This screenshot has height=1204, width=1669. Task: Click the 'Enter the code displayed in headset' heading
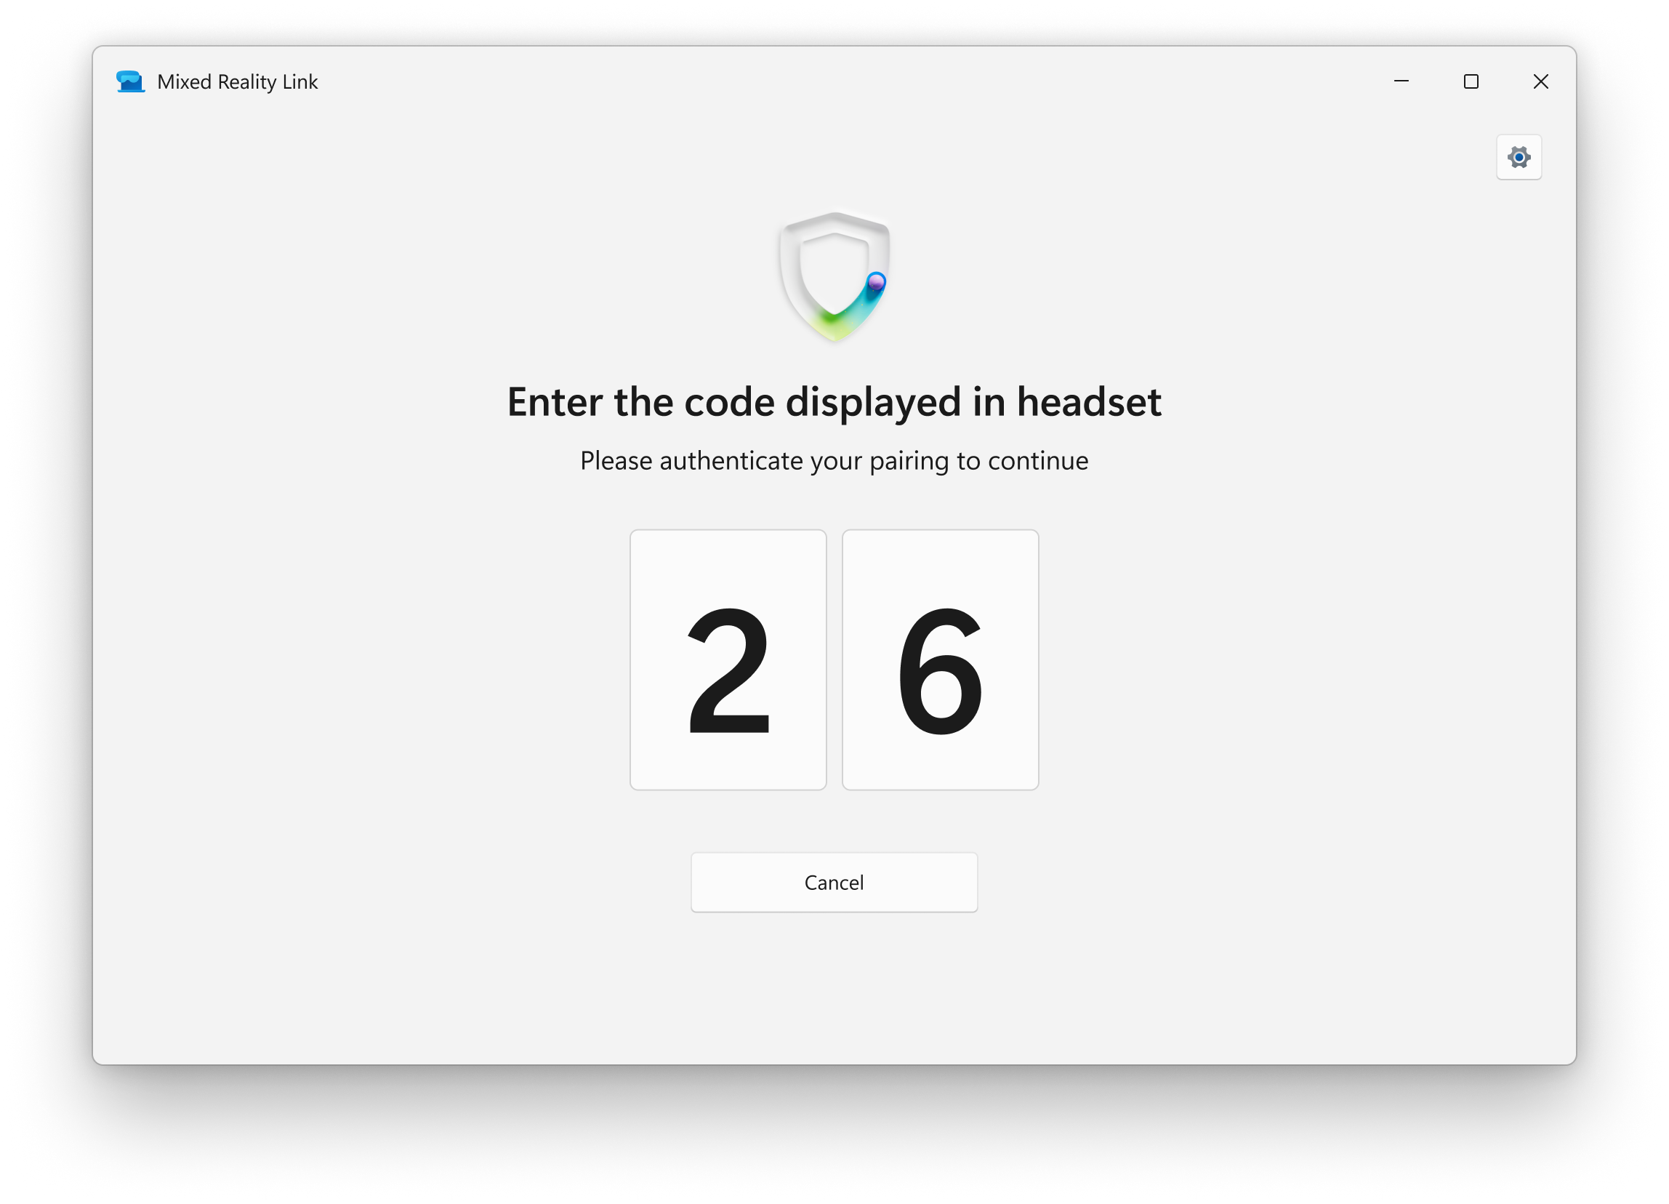pyautogui.click(x=834, y=403)
